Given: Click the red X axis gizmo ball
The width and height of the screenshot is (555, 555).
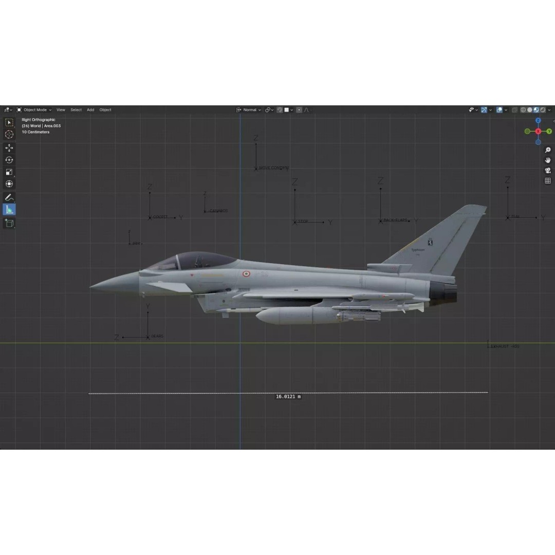Looking at the screenshot, I should pyautogui.click(x=538, y=132).
